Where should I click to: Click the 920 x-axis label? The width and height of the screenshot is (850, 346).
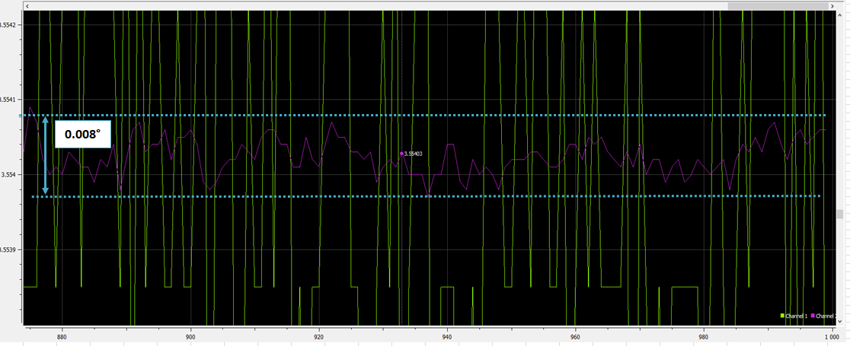click(318, 336)
